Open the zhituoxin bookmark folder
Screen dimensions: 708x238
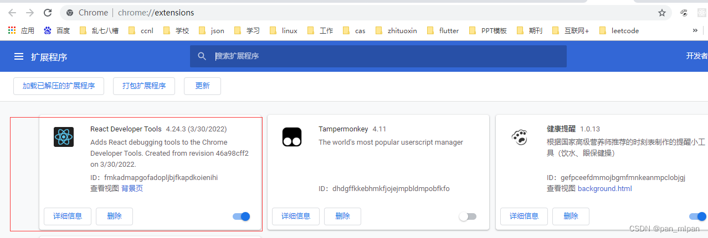pos(396,30)
